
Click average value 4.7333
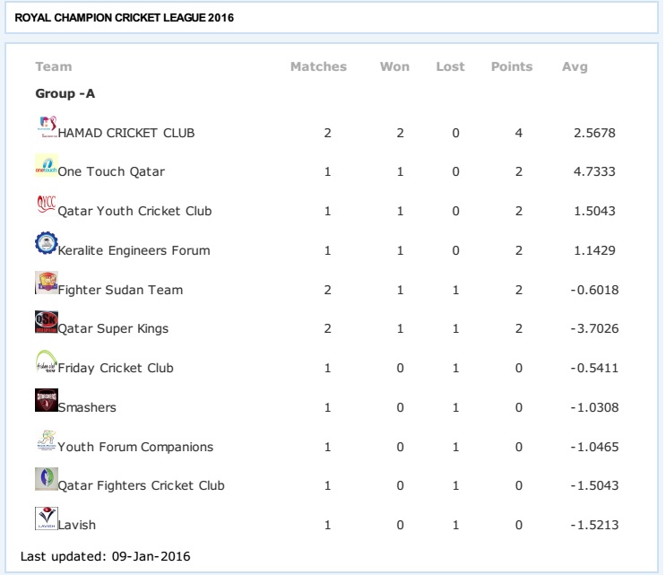pos(594,171)
